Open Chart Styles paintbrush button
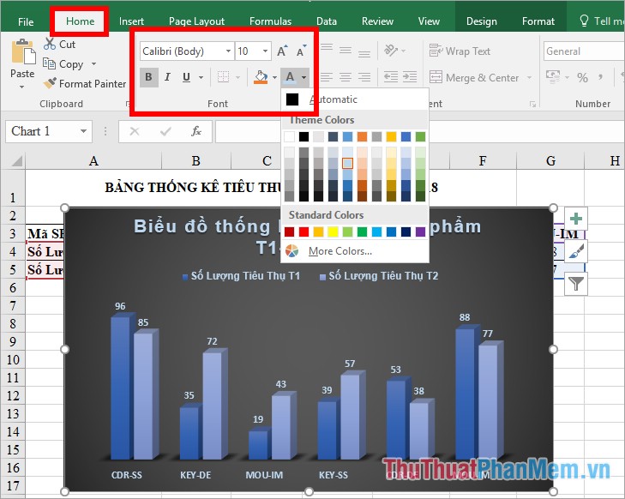Screen dimensions: 625x499 coord(576,251)
